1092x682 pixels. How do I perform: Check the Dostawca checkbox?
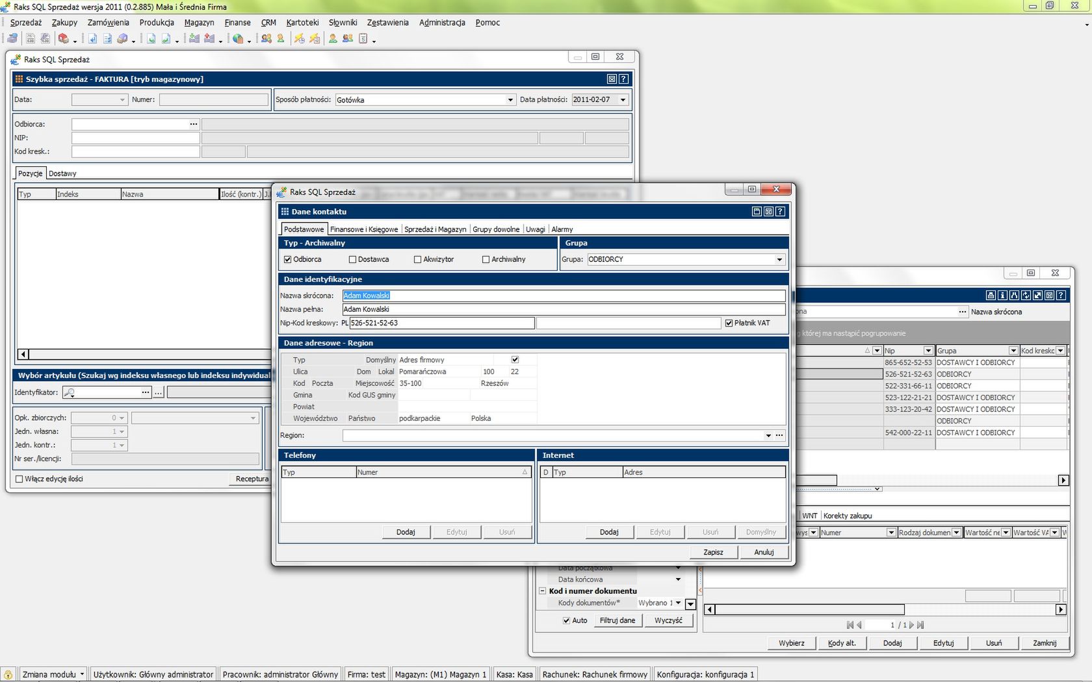pos(352,259)
